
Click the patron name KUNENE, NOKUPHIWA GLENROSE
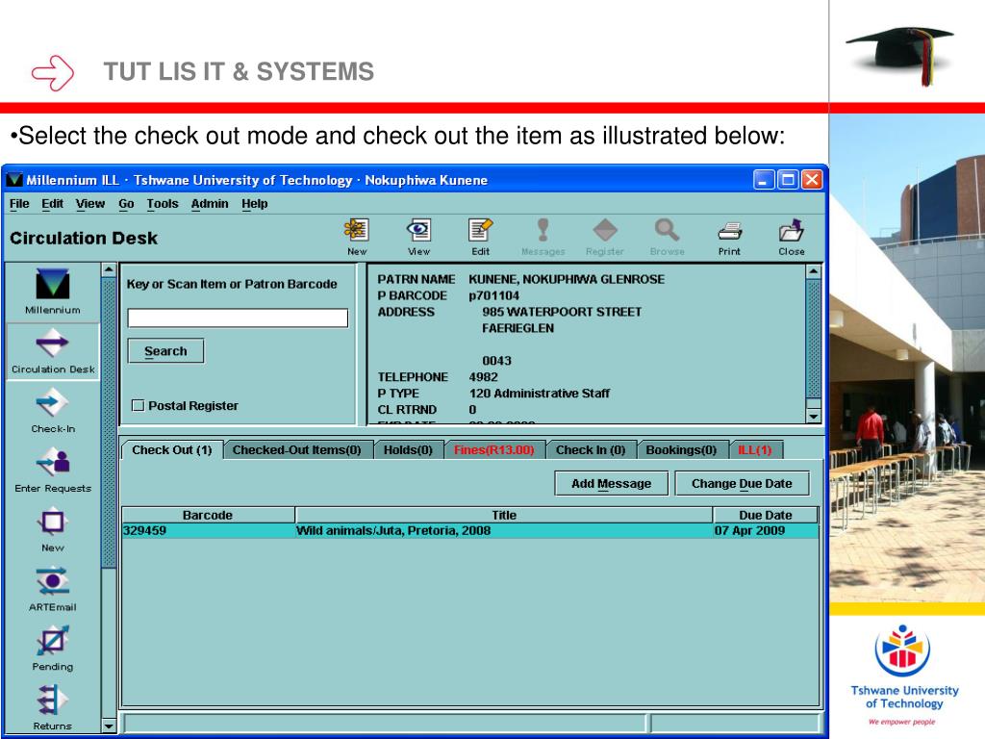coord(566,279)
